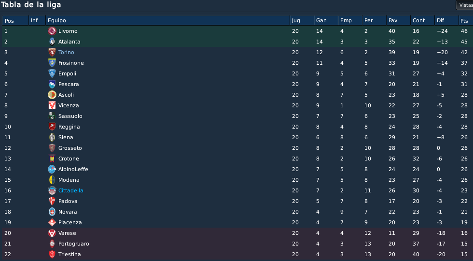Click the Vicenza crest icon

coord(52,105)
